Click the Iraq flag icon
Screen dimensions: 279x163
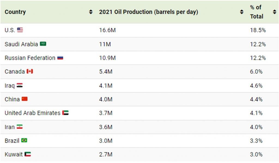point(20,85)
